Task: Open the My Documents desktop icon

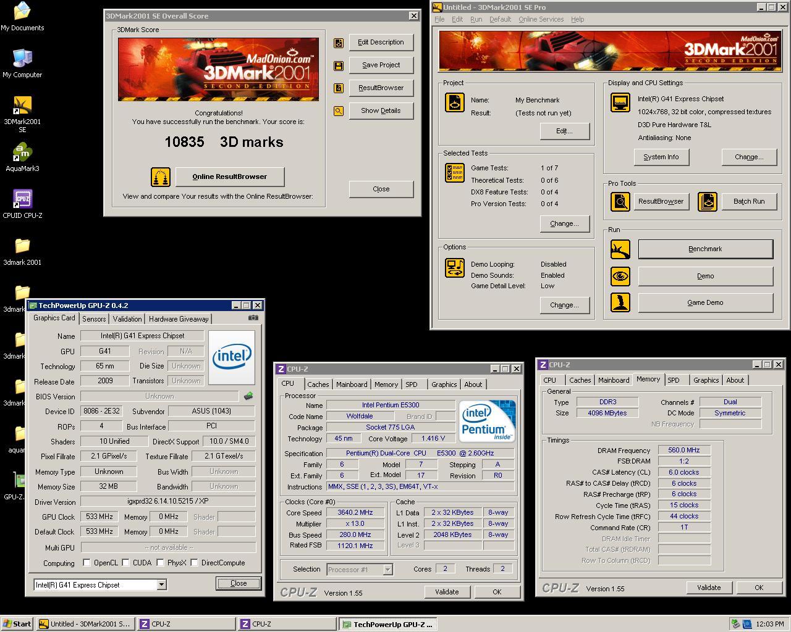Action: [x=22, y=17]
